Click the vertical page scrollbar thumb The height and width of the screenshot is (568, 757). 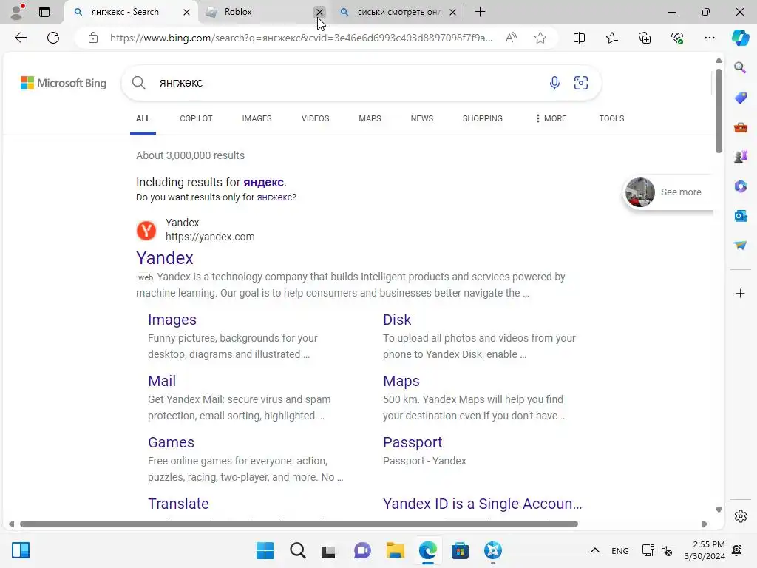[719, 111]
